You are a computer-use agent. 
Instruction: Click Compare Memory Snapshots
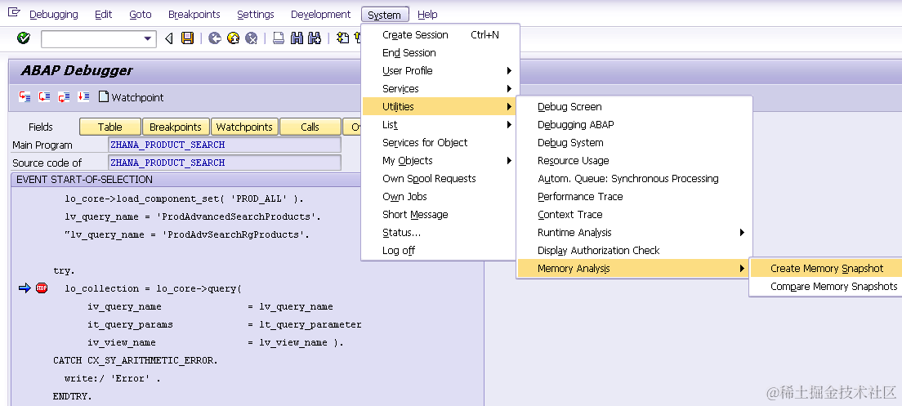point(826,287)
